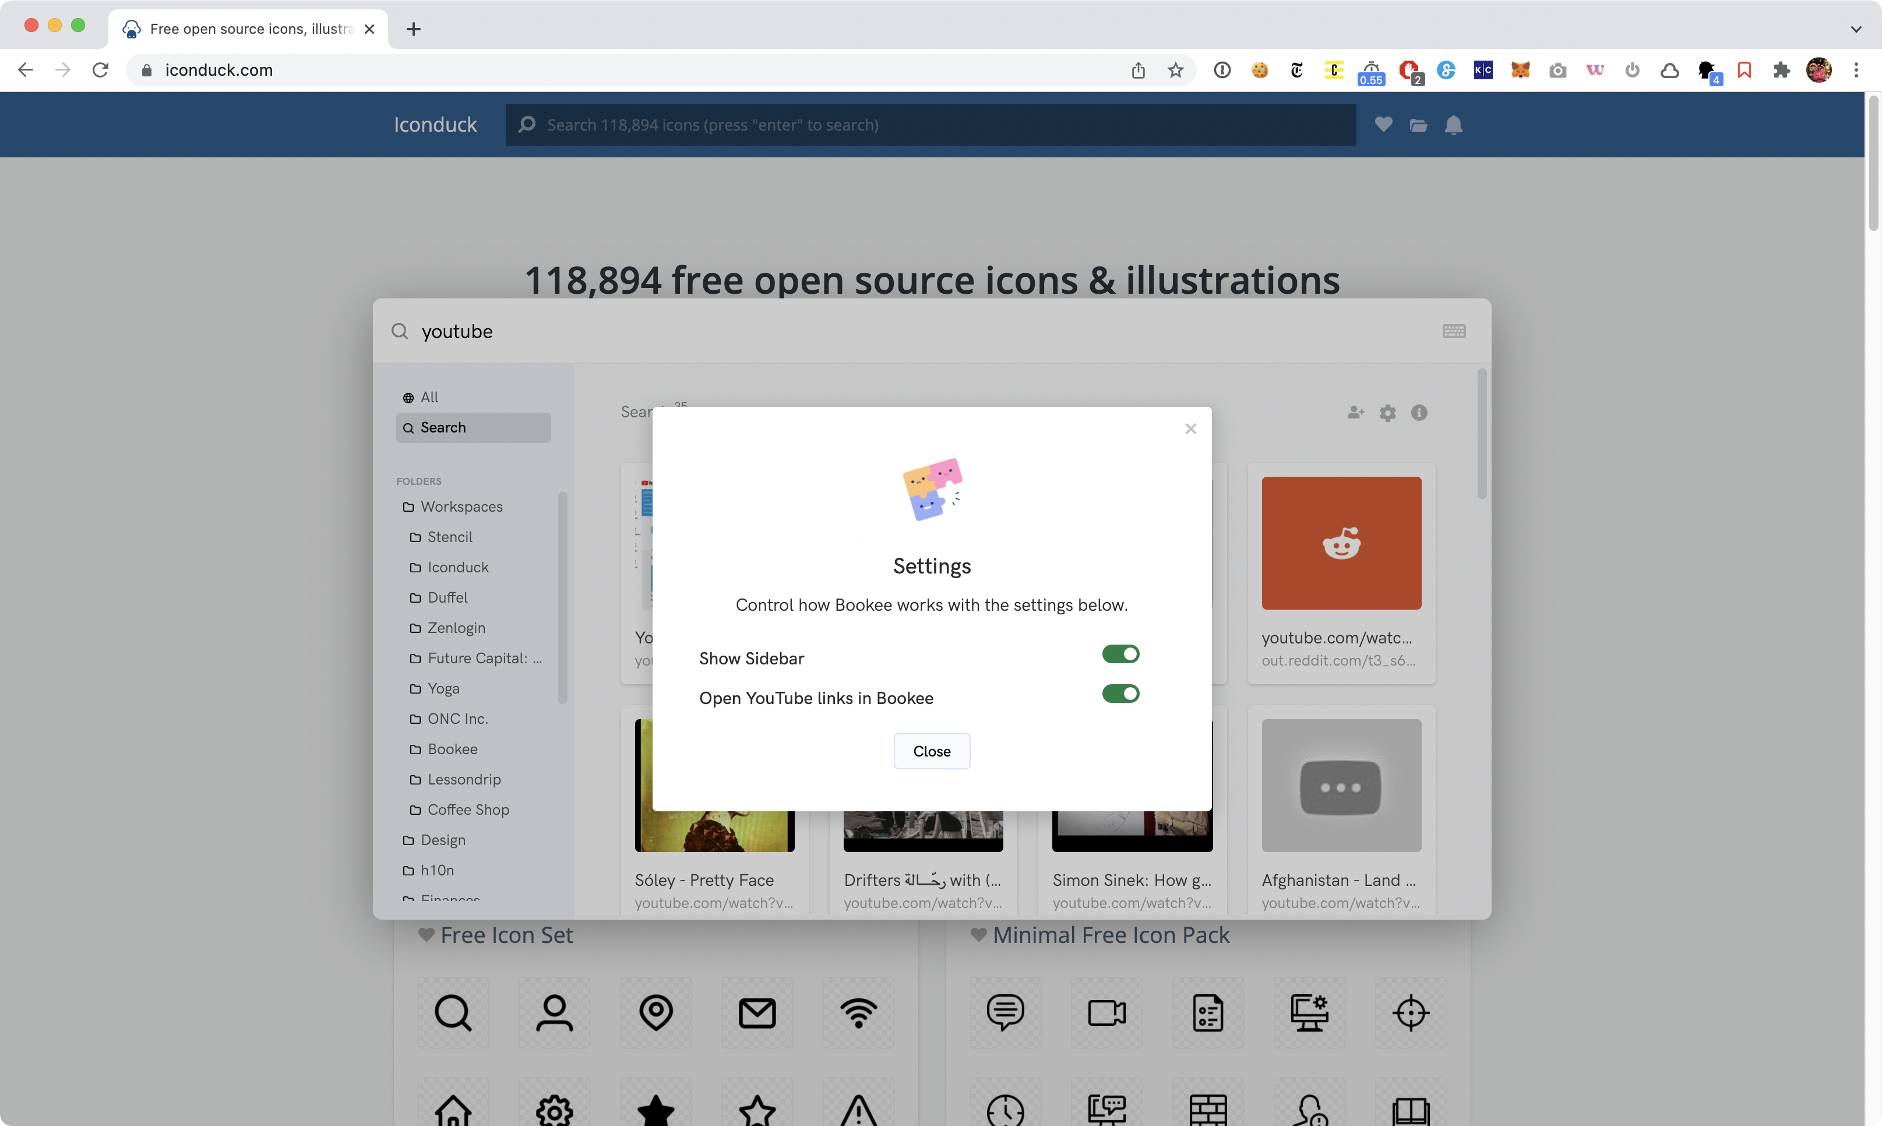Click the Chrome extensions puzzle icon
Screen dimensions: 1882x1126
click(x=1781, y=70)
